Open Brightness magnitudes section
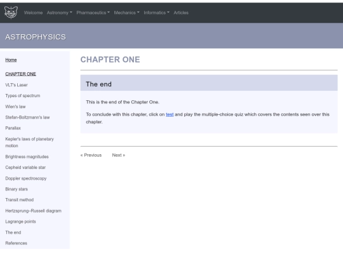 (27, 157)
